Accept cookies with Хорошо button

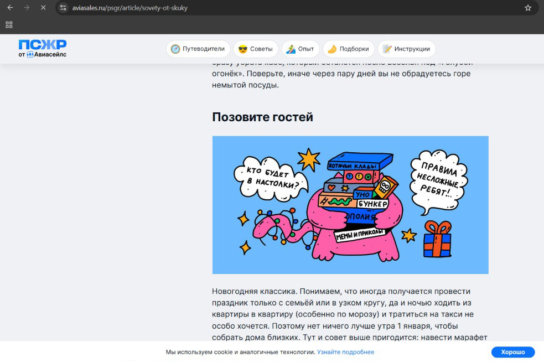(x=512, y=352)
